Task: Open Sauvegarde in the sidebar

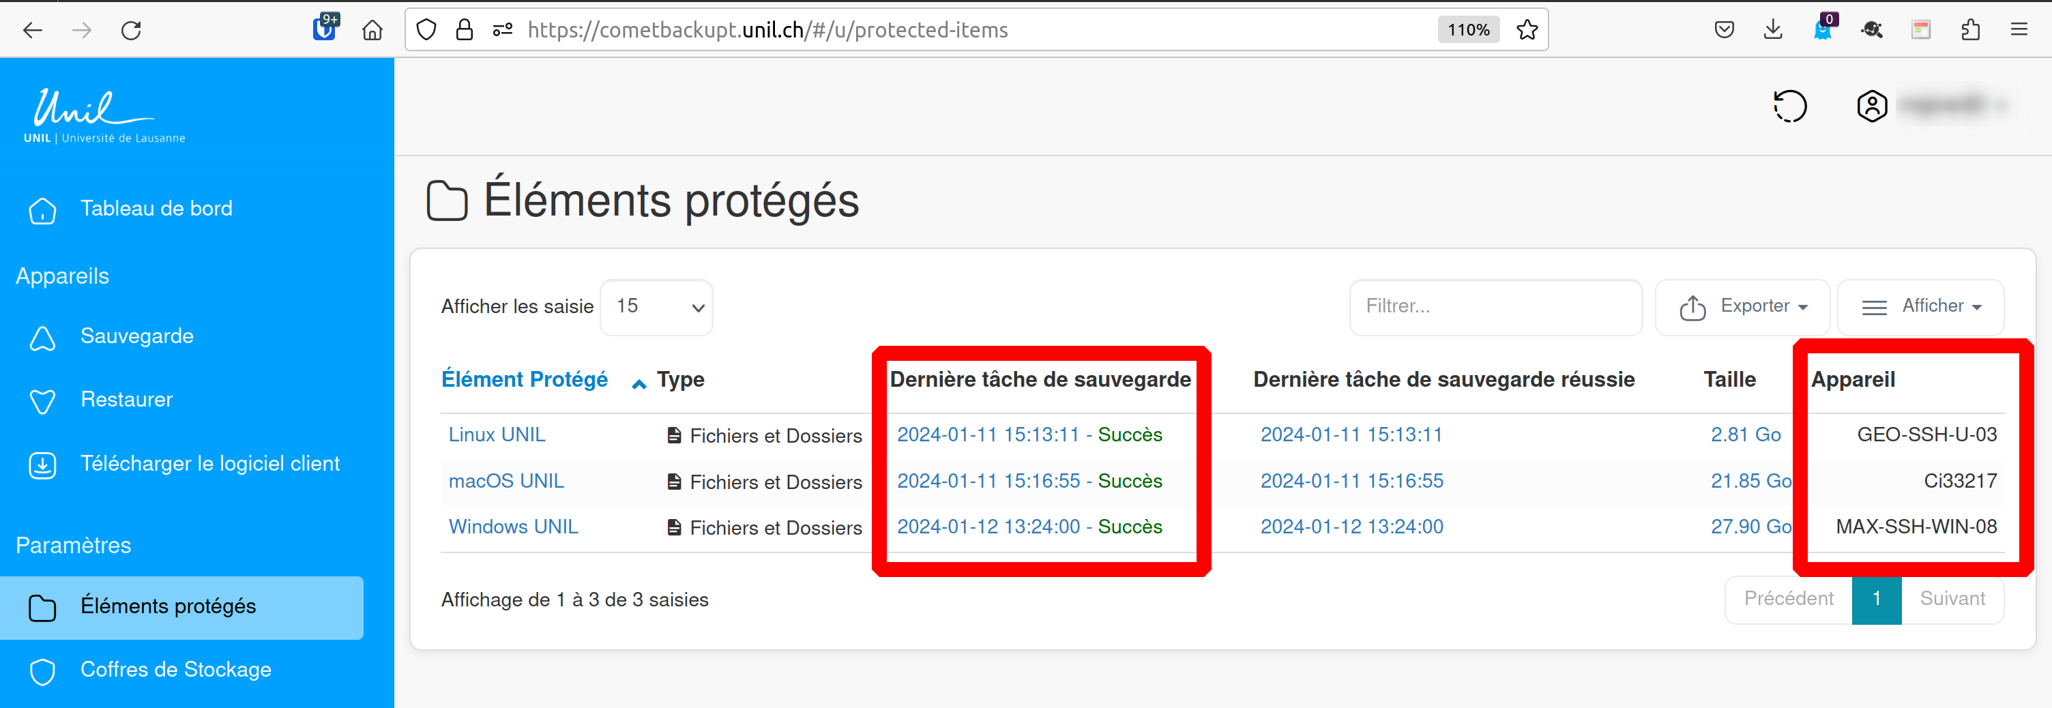Action: tap(136, 336)
